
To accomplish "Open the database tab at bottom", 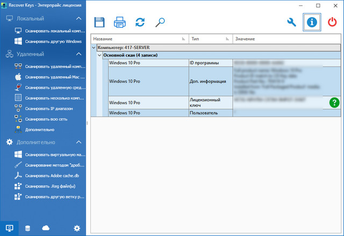I will pos(28,228).
